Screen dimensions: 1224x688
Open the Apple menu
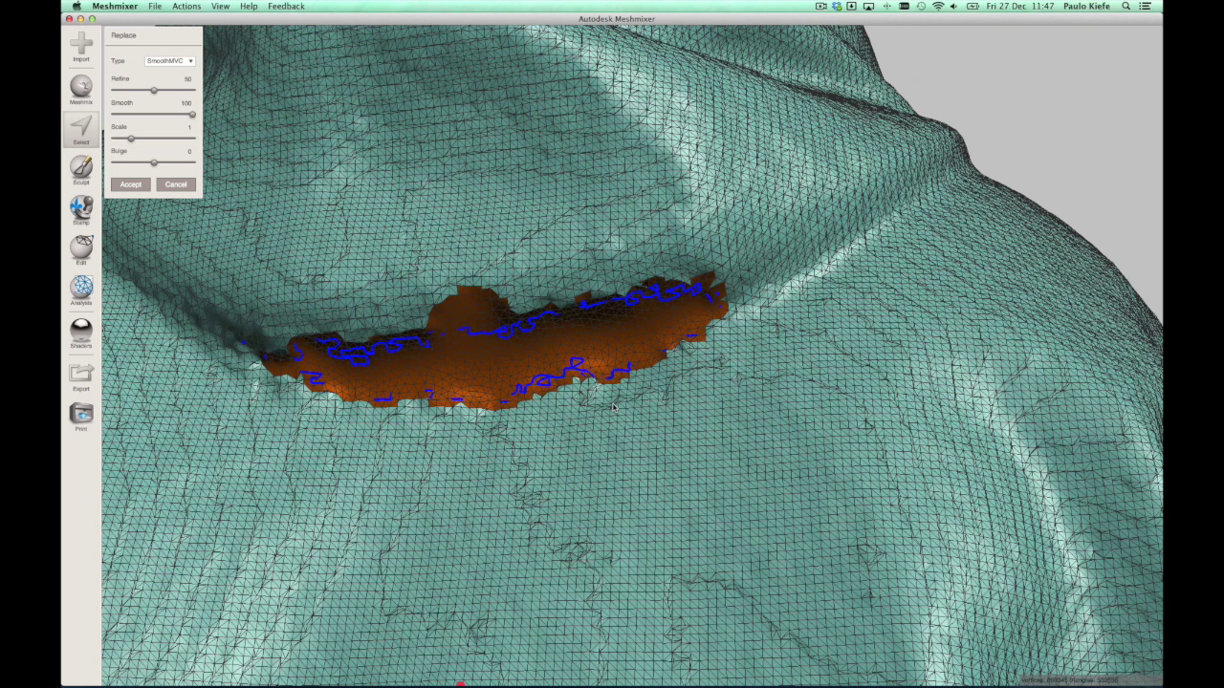pyautogui.click(x=76, y=6)
